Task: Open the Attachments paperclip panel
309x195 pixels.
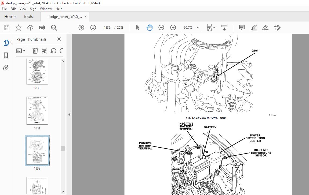Action: click(x=6, y=67)
